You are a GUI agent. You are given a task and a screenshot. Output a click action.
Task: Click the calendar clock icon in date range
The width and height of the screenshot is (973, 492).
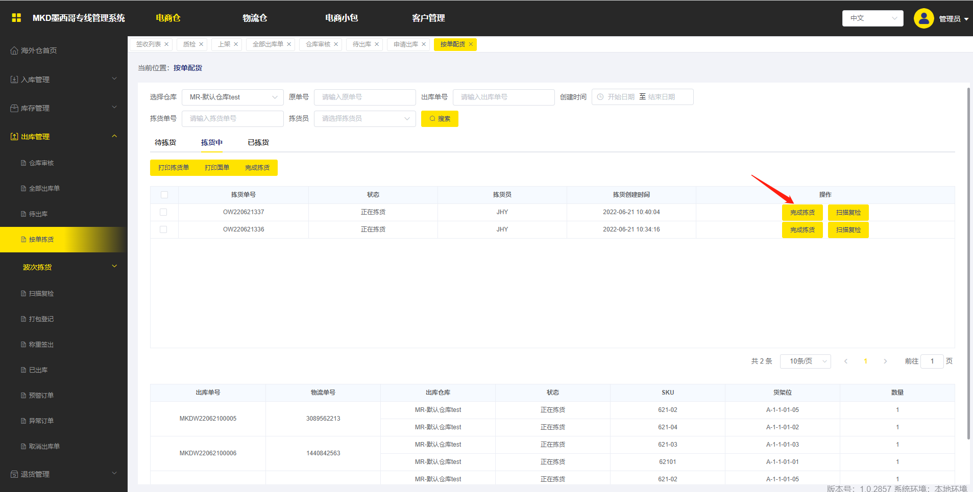[600, 97]
